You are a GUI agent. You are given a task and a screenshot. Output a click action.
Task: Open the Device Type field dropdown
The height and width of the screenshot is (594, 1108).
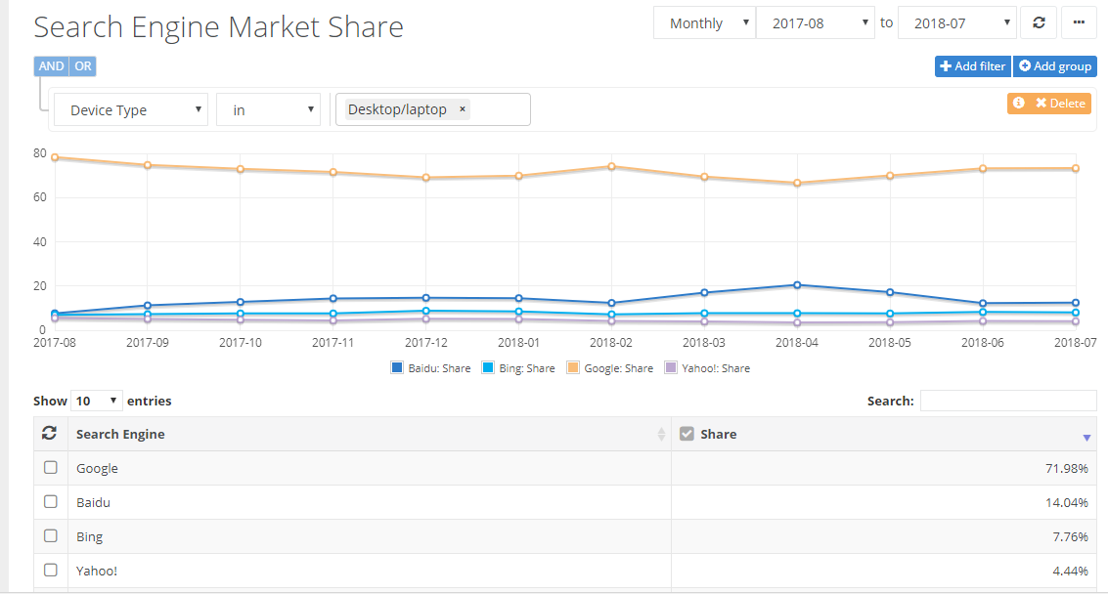131,109
